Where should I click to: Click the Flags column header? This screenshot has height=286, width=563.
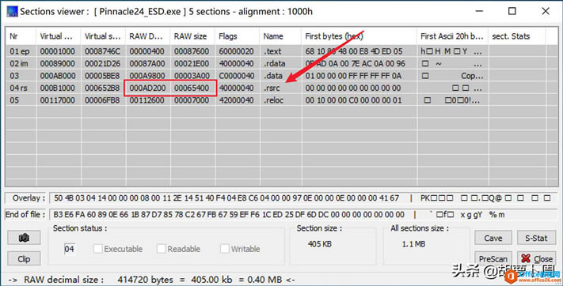coord(237,36)
